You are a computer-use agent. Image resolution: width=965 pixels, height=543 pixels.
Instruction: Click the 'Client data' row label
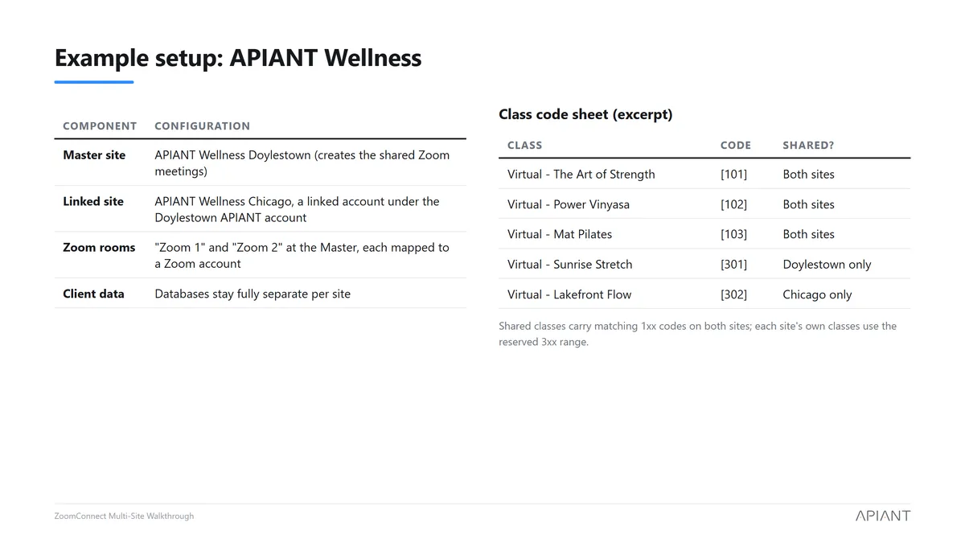pos(93,294)
